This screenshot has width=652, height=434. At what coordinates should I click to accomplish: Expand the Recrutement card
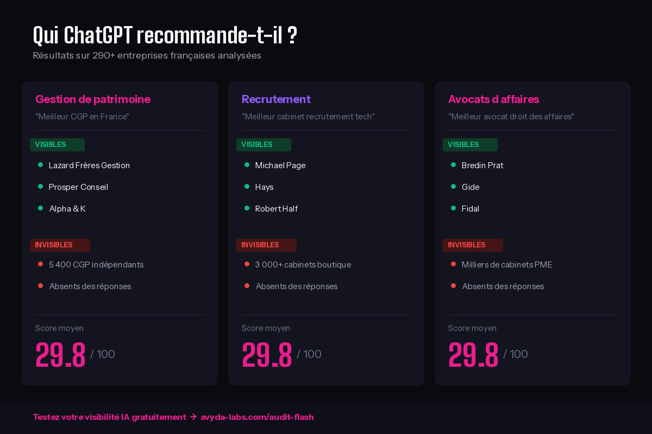point(326,233)
